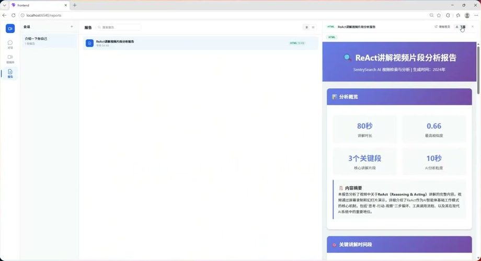Click the 10秒 stat card
The height and width of the screenshot is (261, 481).
tap(434, 162)
